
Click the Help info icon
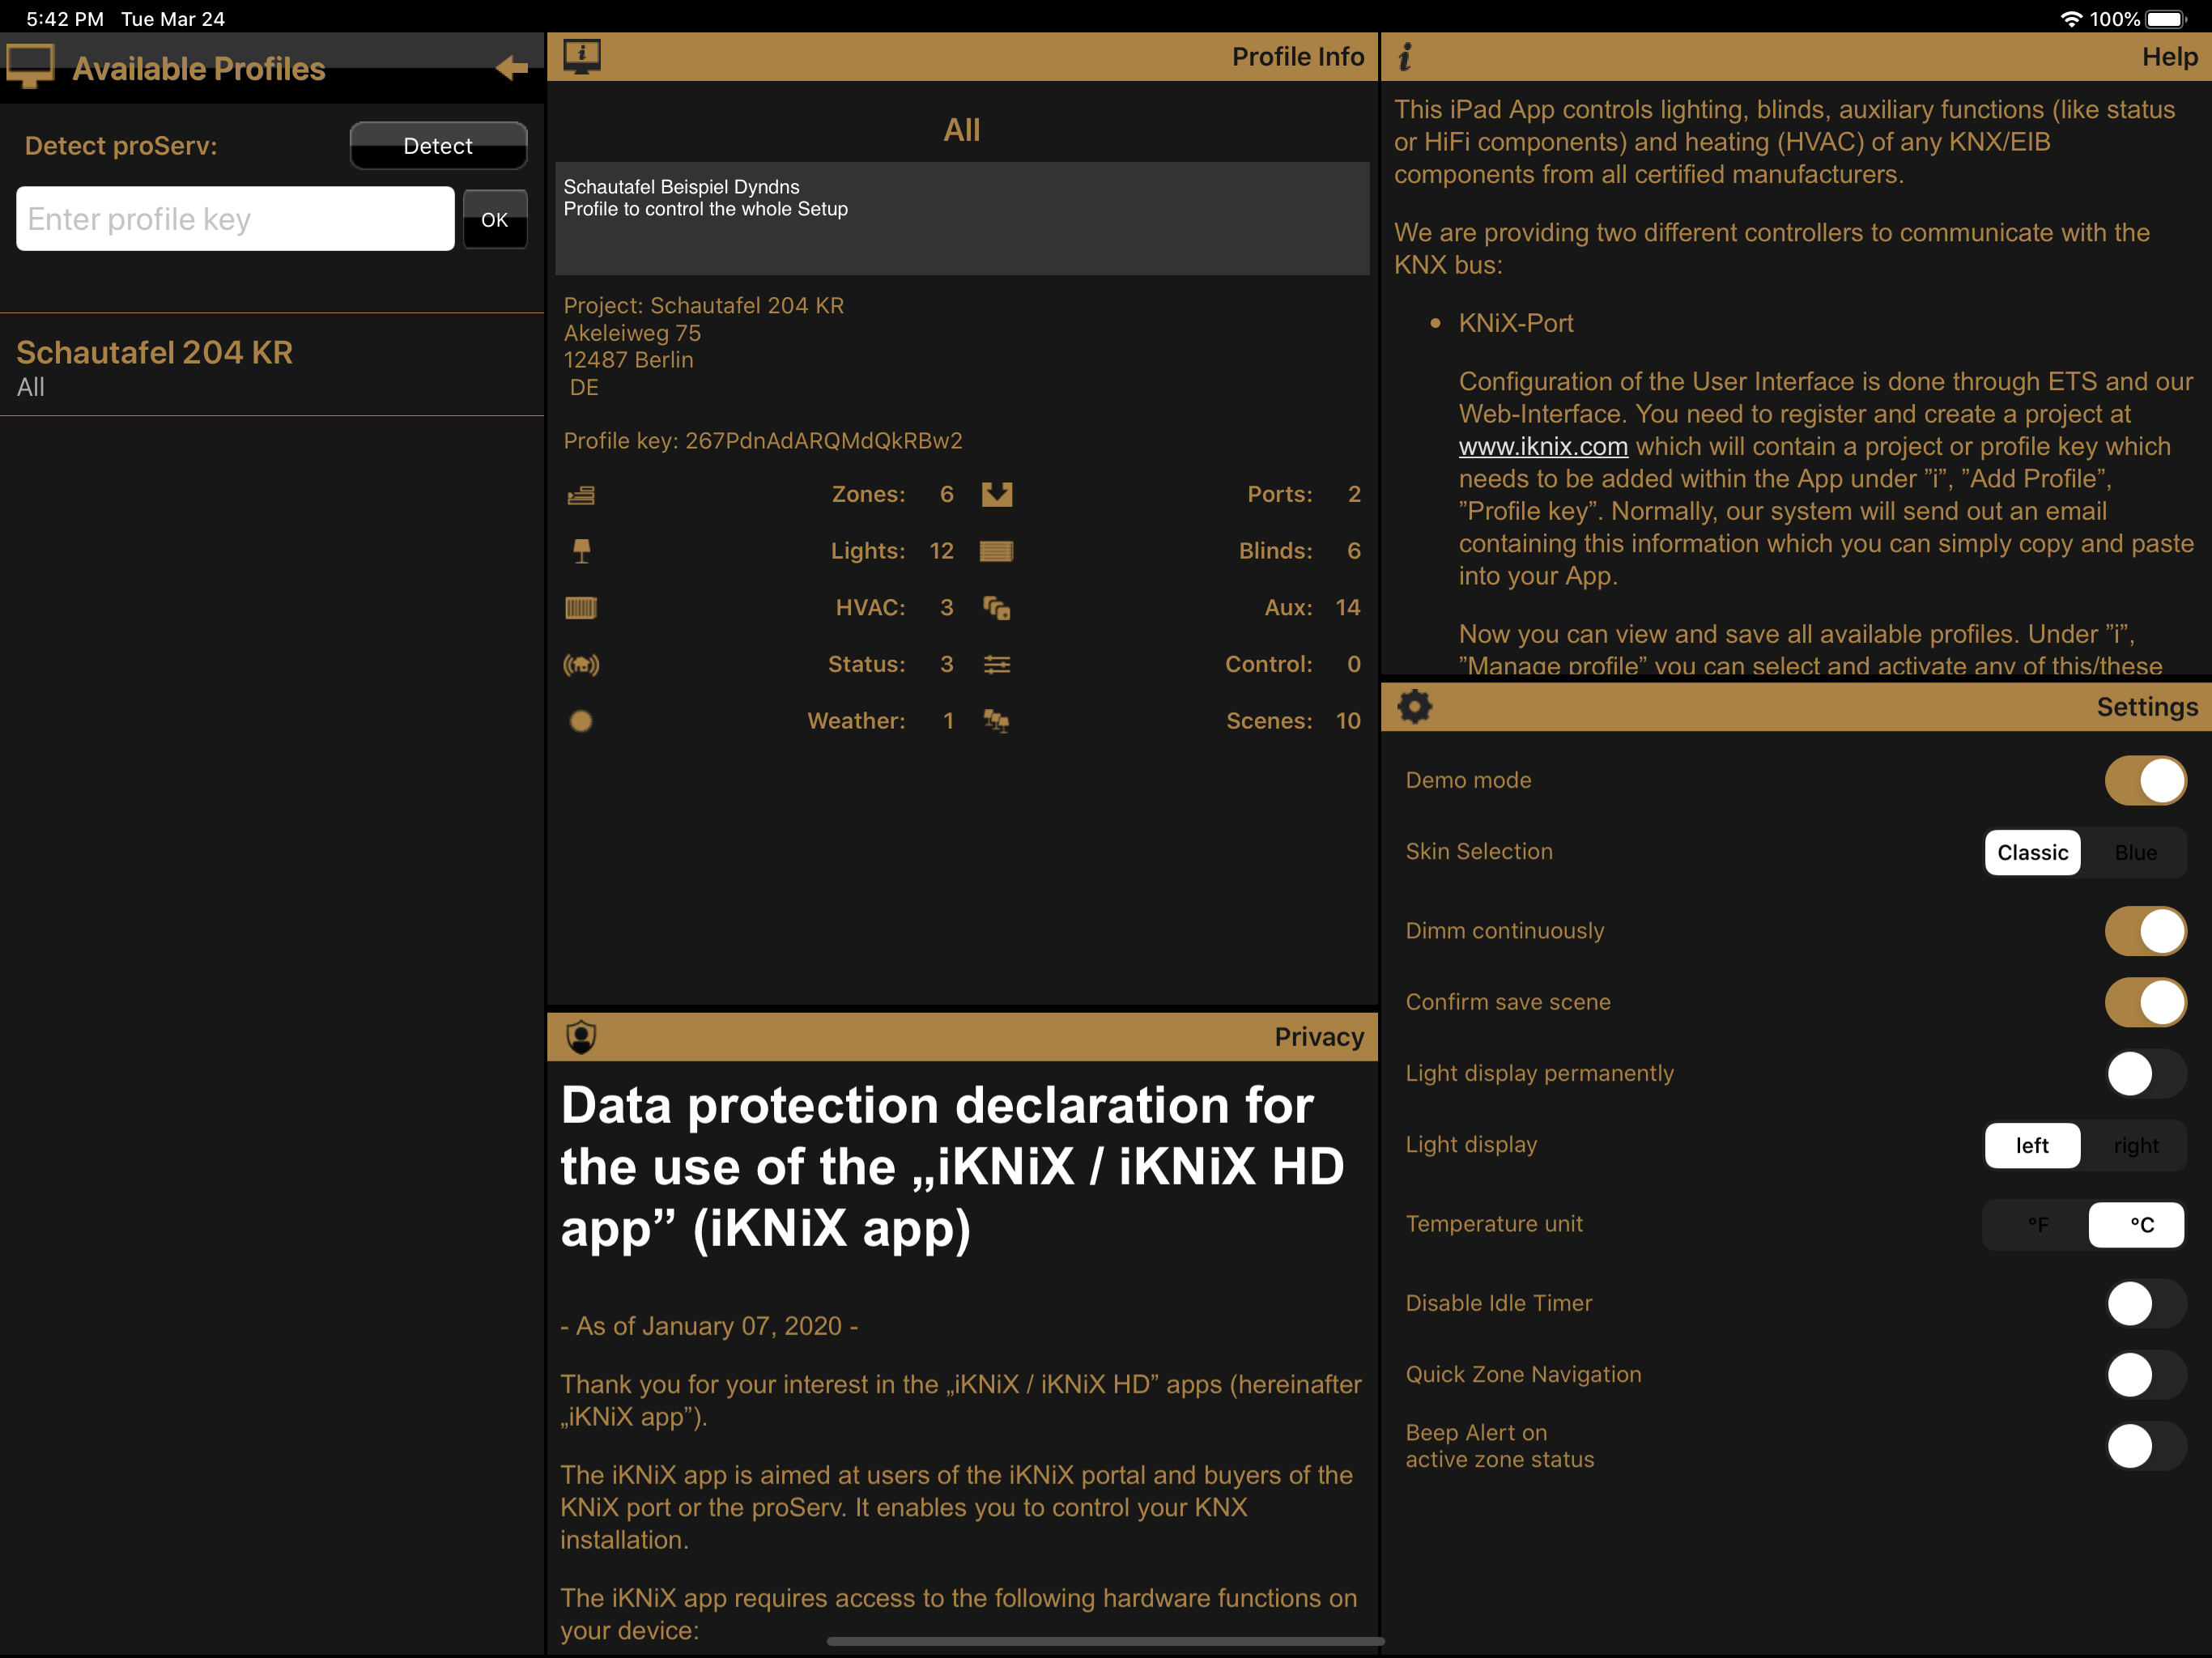coord(1405,57)
